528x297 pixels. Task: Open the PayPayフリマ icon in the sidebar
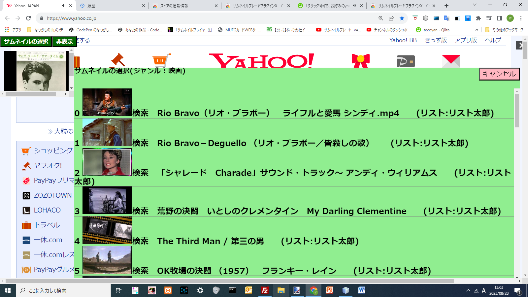[26, 181]
